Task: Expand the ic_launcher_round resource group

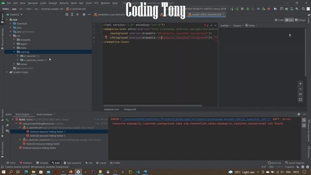Action: (17, 60)
